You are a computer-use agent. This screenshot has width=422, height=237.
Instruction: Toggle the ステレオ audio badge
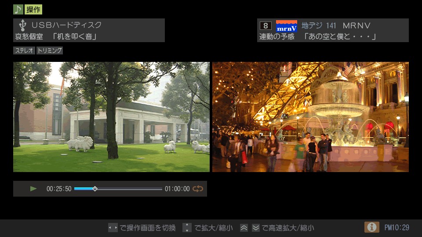coord(24,50)
